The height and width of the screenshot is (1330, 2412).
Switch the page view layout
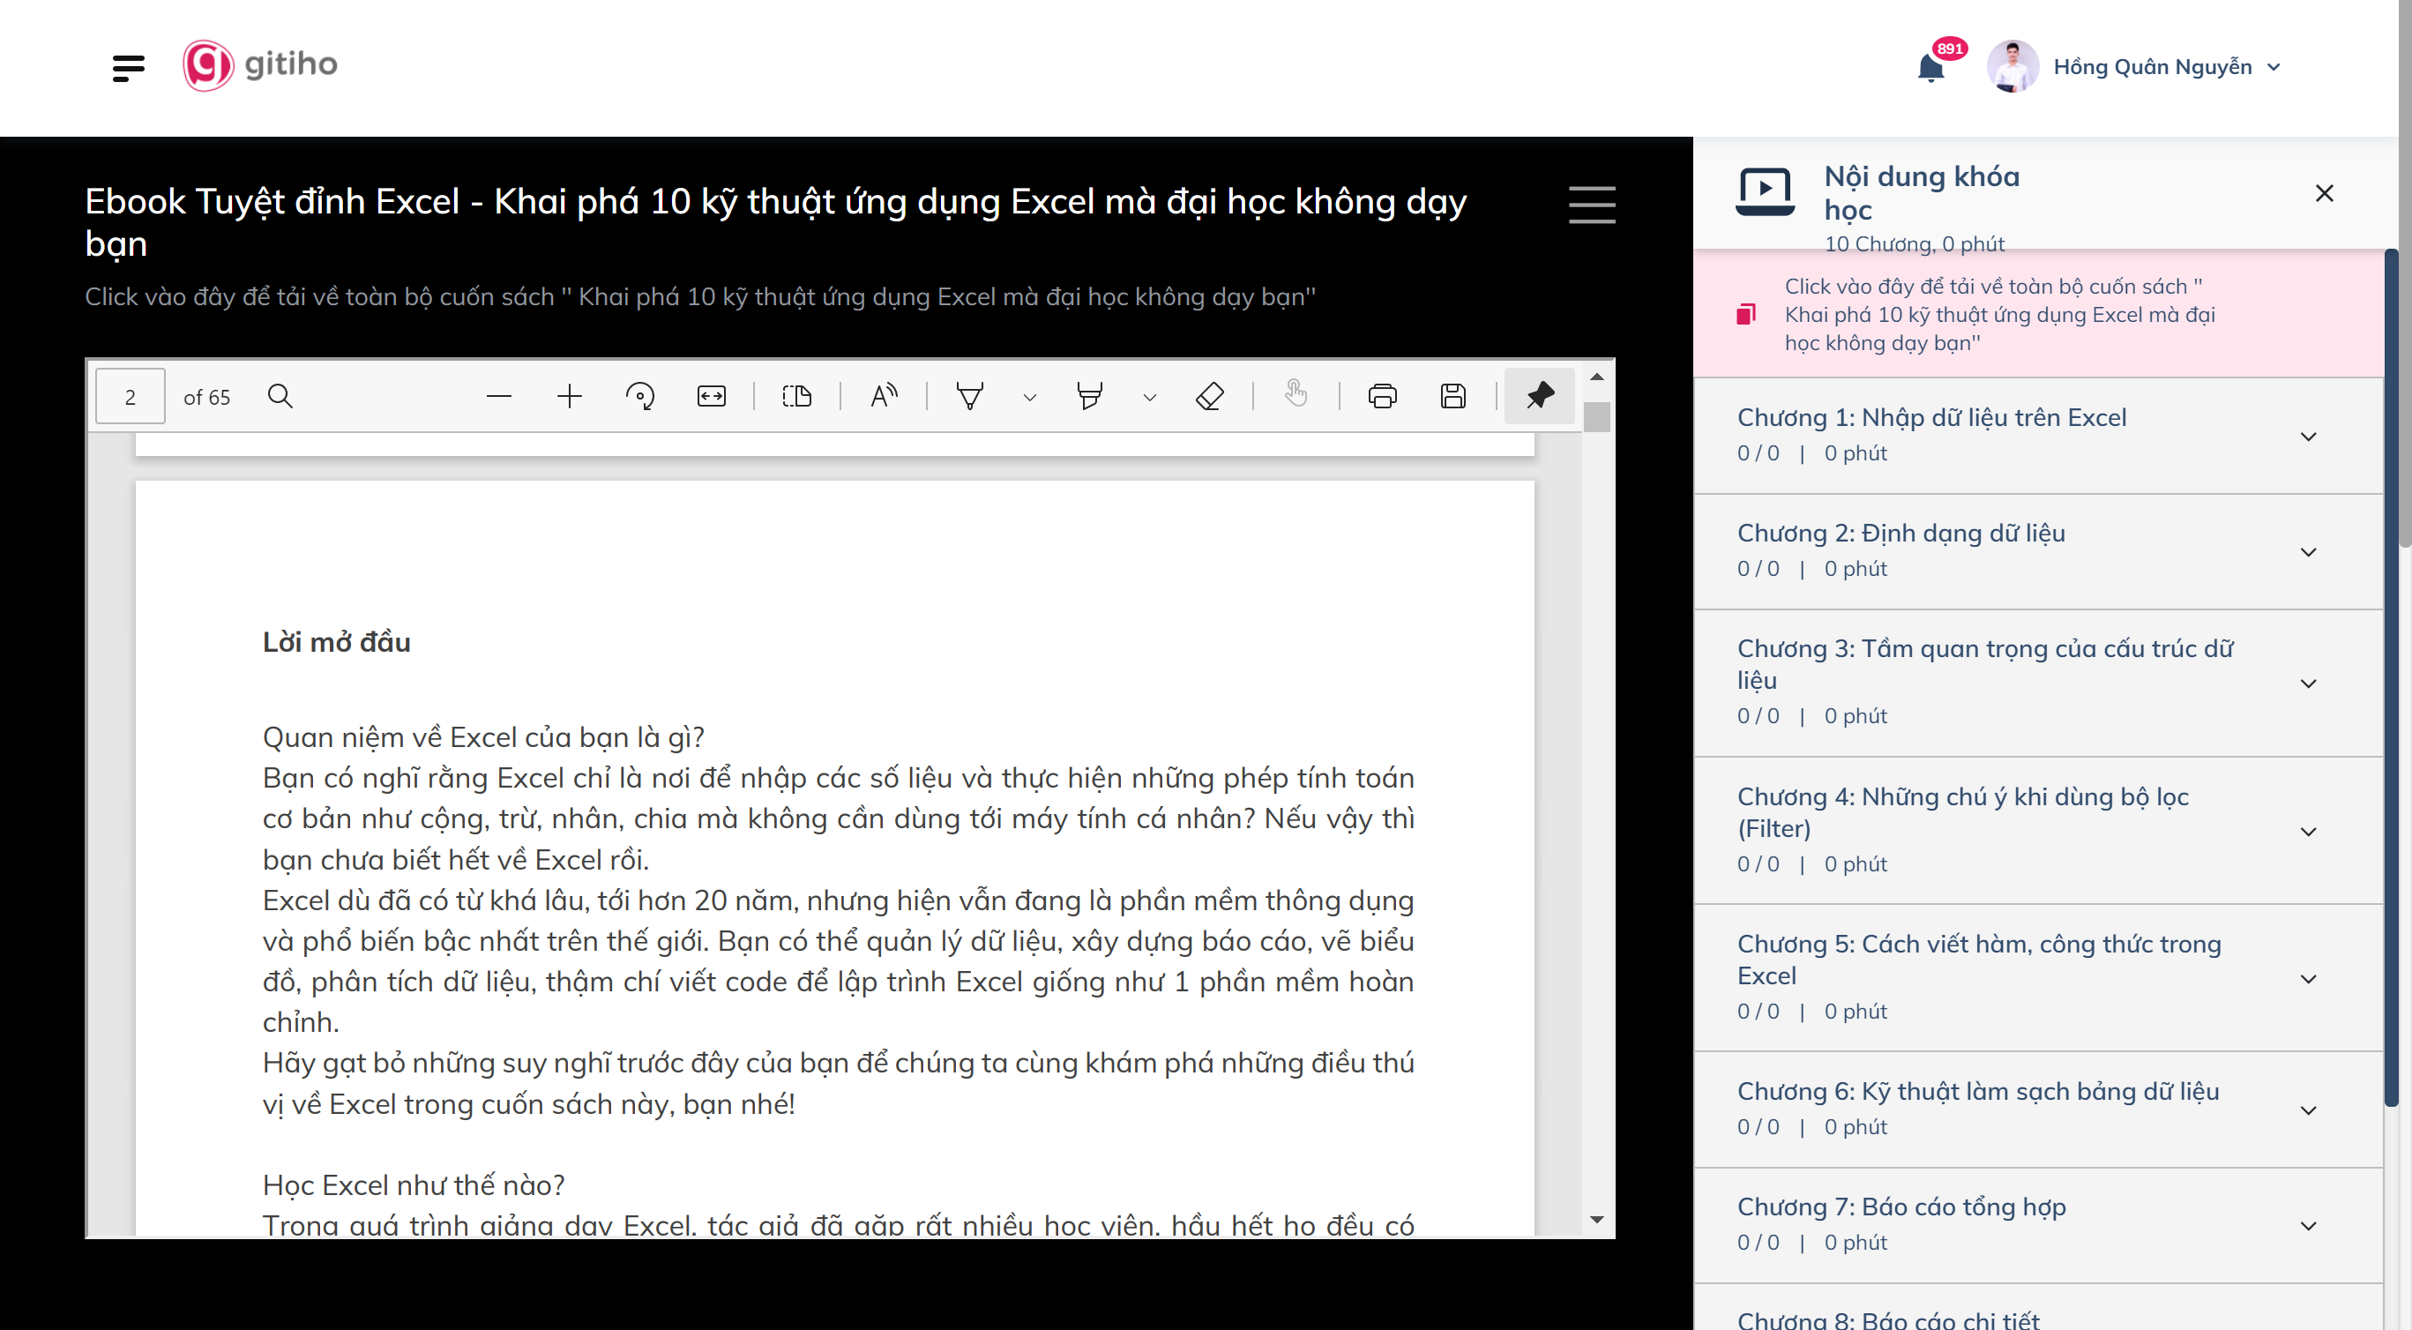coord(797,396)
